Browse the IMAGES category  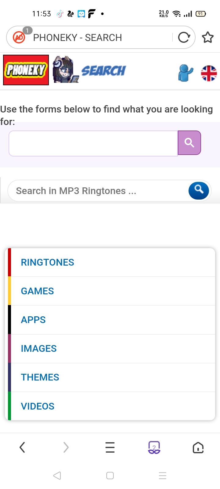coord(39,348)
